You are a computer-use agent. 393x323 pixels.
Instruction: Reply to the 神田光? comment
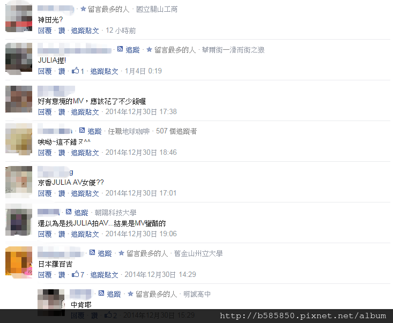click(45, 31)
